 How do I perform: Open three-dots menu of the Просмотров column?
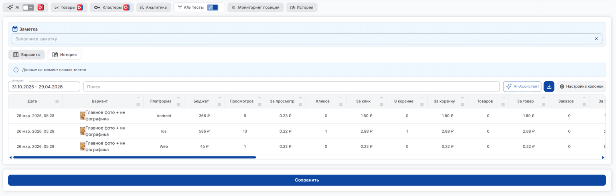click(x=260, y=98)
